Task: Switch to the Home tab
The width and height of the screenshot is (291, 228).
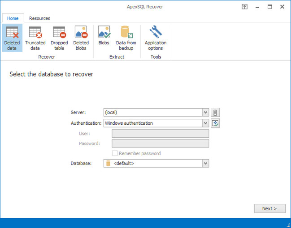Action: point(13,18)
